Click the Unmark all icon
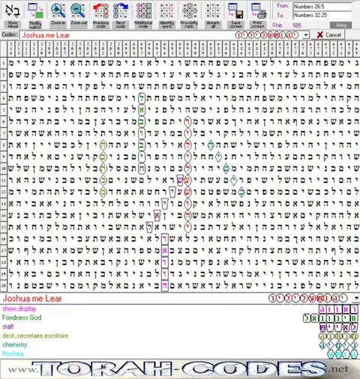360x379 pixels. tap(213, 10)
